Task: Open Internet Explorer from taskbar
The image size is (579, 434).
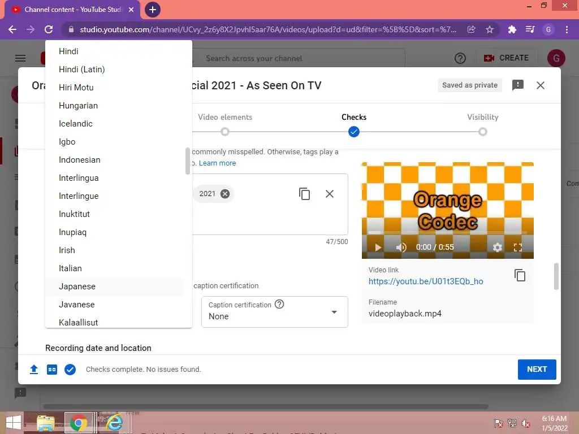Action: coord(114,423)
